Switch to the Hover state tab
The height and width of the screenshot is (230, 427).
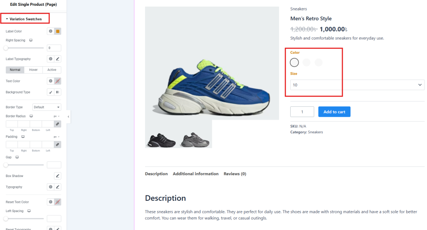pyautogui.click(x=33, y=70)
